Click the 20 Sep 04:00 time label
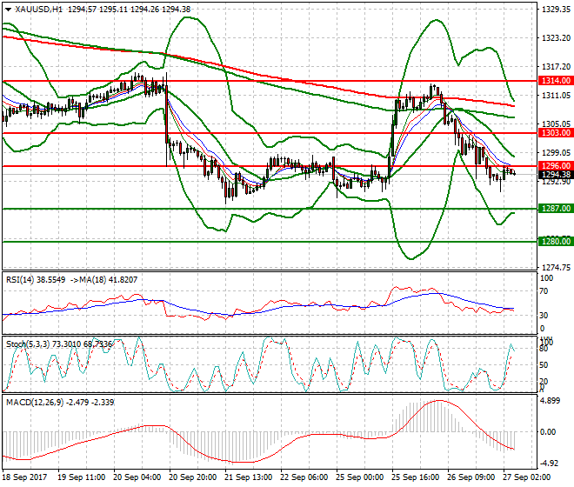Image resolution: width=574 pixels, height=487 pixels. click(x=137, y=477)
